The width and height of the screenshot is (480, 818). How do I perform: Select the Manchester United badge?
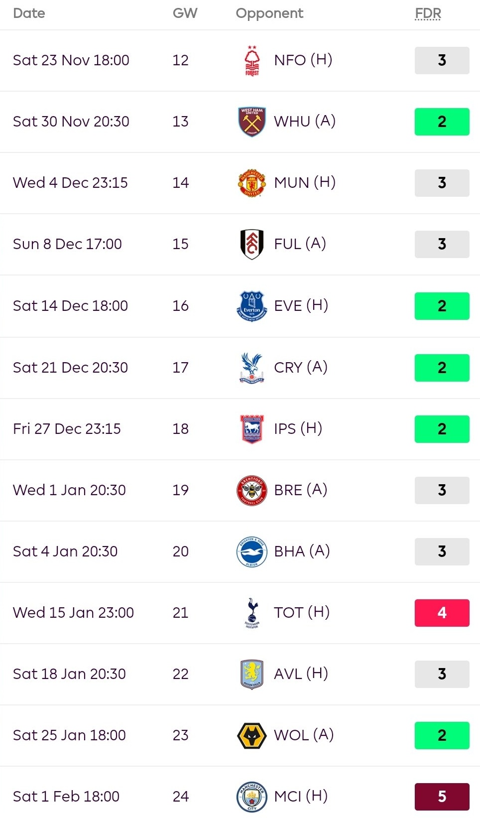[x=252, y=183]
